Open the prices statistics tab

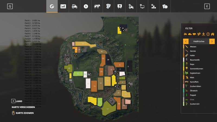click(63, 7)
